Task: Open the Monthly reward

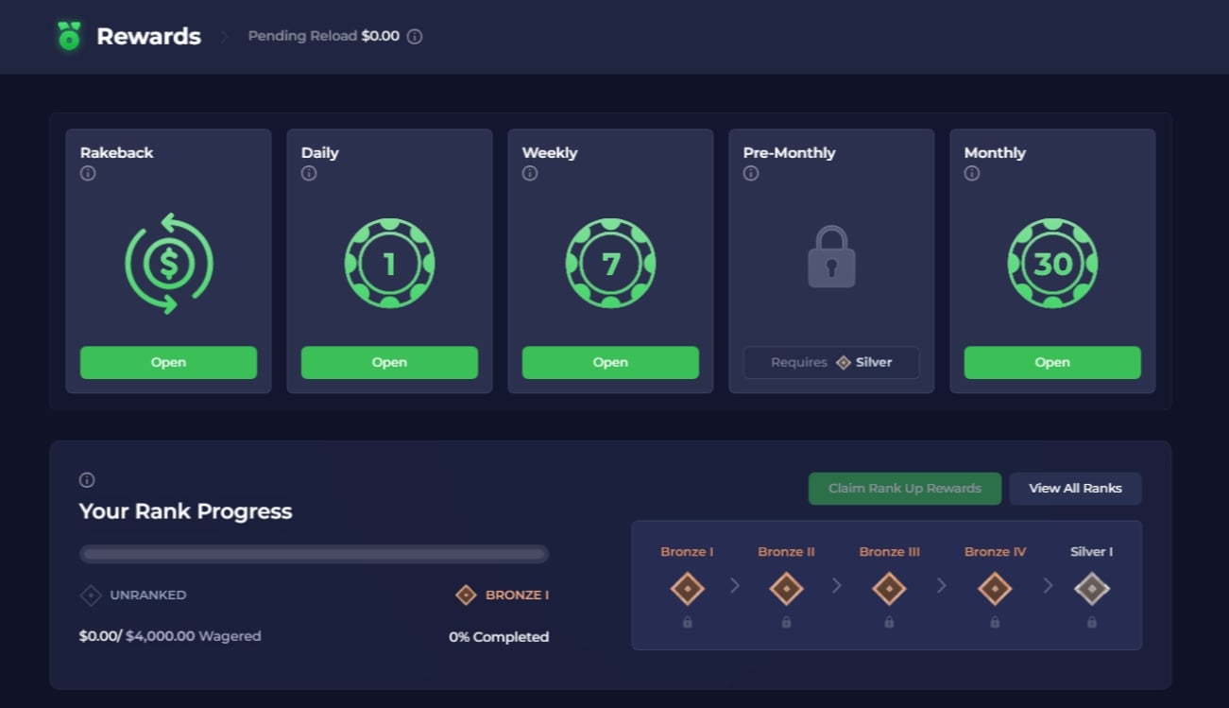Action: tap(1052, 363)
